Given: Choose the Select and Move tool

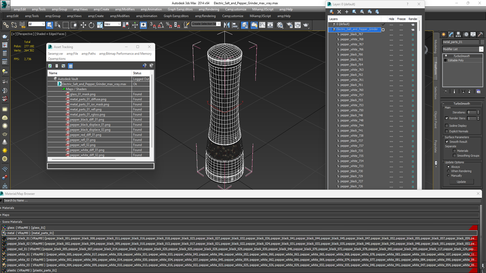Looking at the screenshot, I should pos(83,25).
